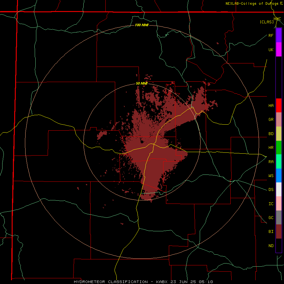The height and width of the screenshot is (284, 284).
Task: Click the RF purple legend swatch
Action: (x=279, y=35)
